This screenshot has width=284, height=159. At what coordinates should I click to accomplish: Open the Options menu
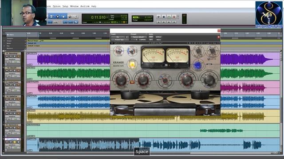click(x=56, y=6)
